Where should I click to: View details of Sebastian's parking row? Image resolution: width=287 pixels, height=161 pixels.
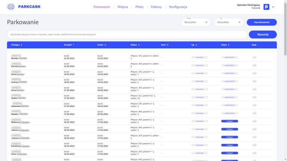pyautogui.click(x=254, y=105)
